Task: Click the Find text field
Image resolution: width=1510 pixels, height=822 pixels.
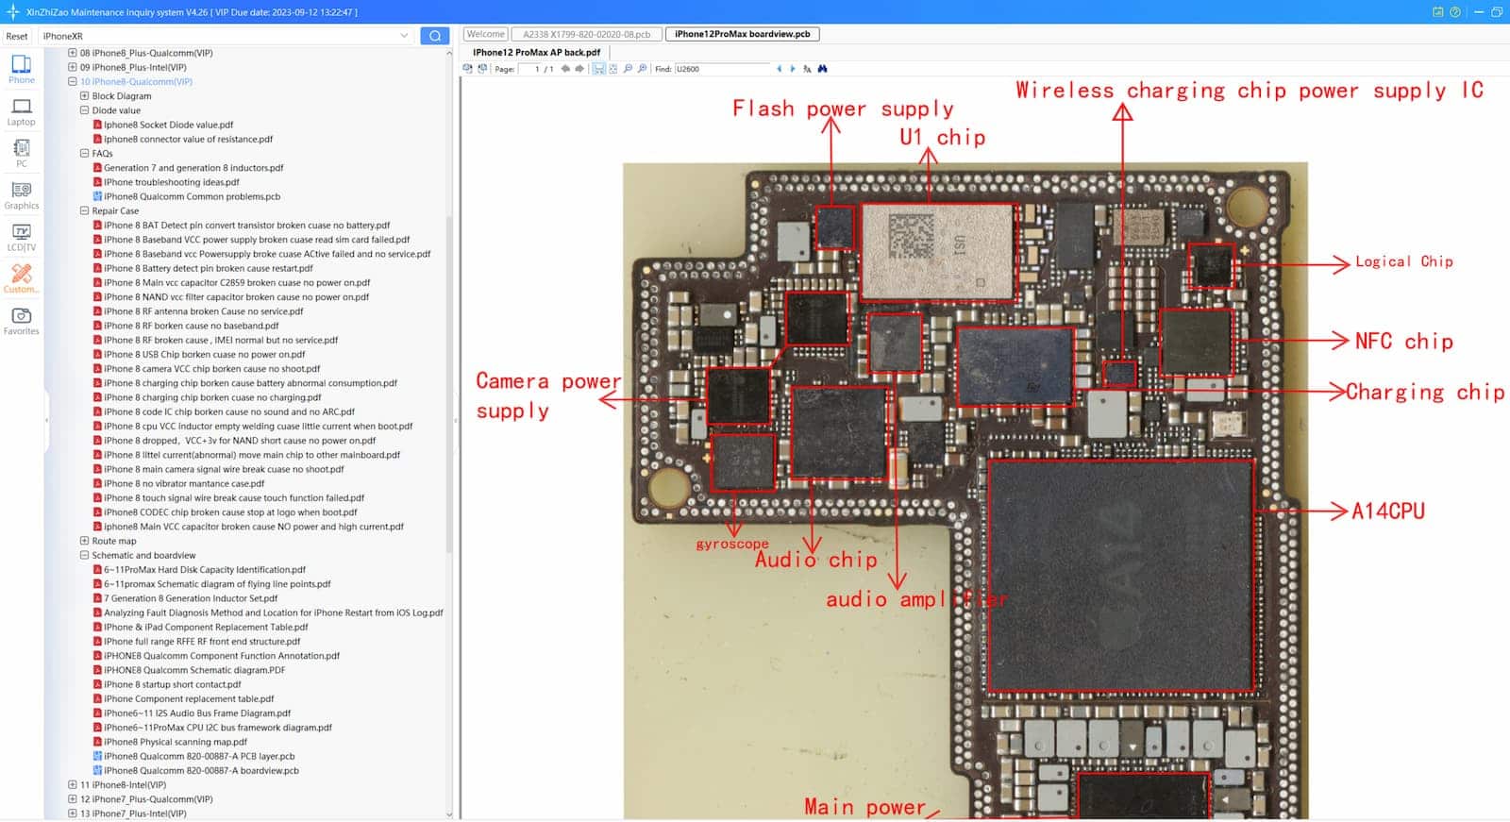Action: [x=723, y=69]
